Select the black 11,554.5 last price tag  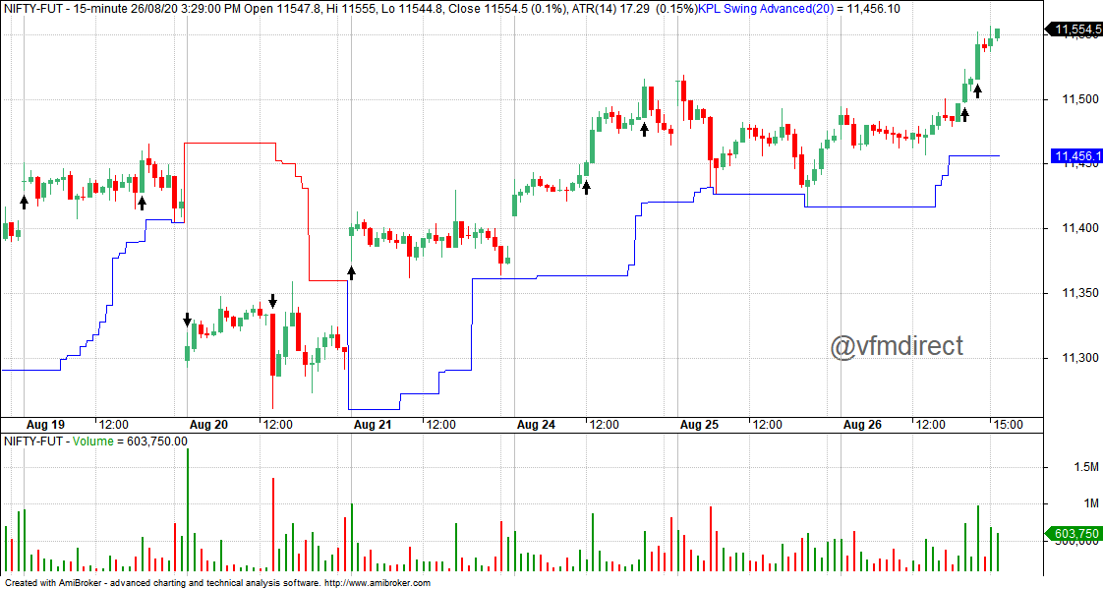(1073, 29)
